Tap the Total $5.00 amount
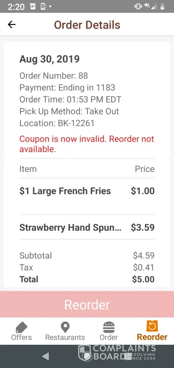The image size is (174, 368). pos(143,279)
